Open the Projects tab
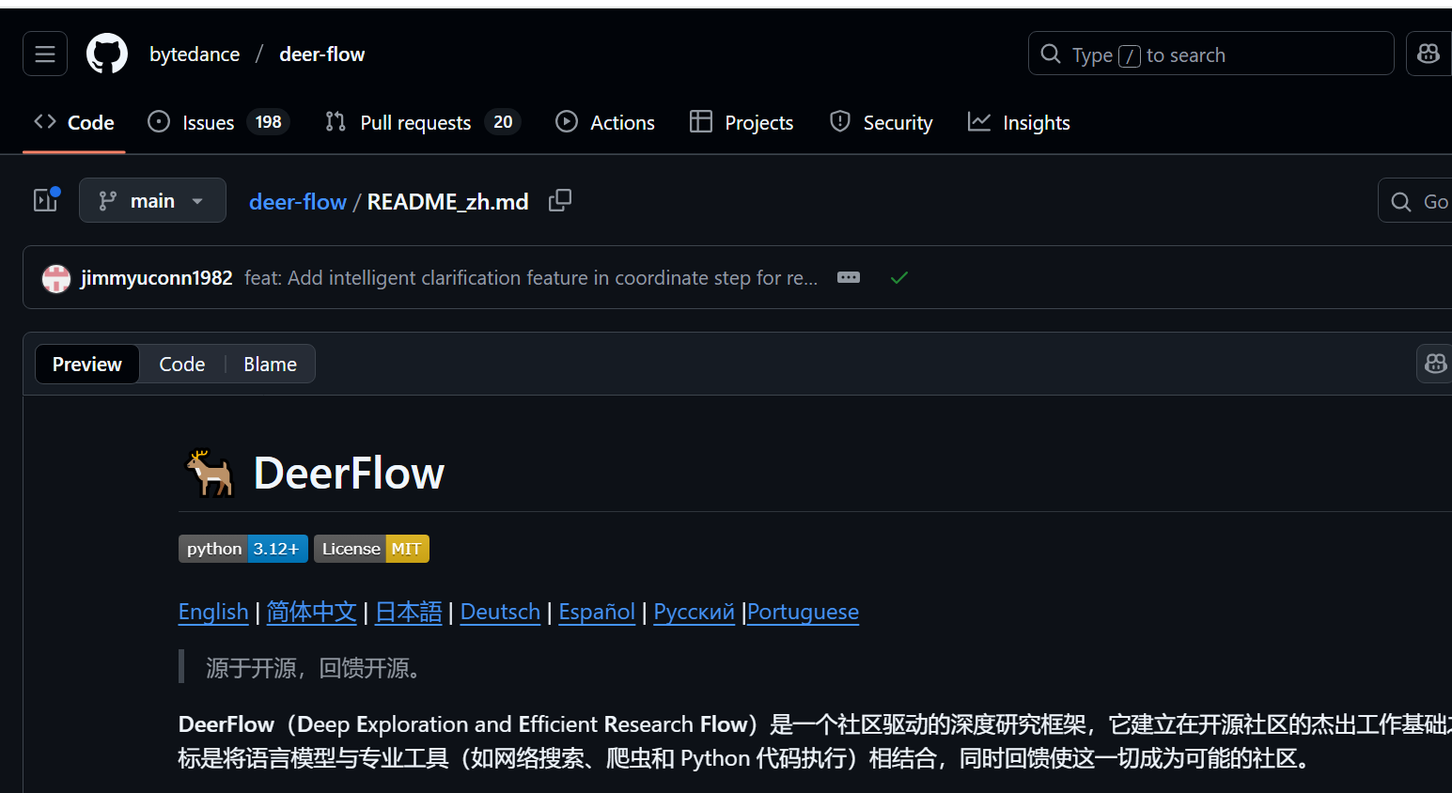 point(742,122)
